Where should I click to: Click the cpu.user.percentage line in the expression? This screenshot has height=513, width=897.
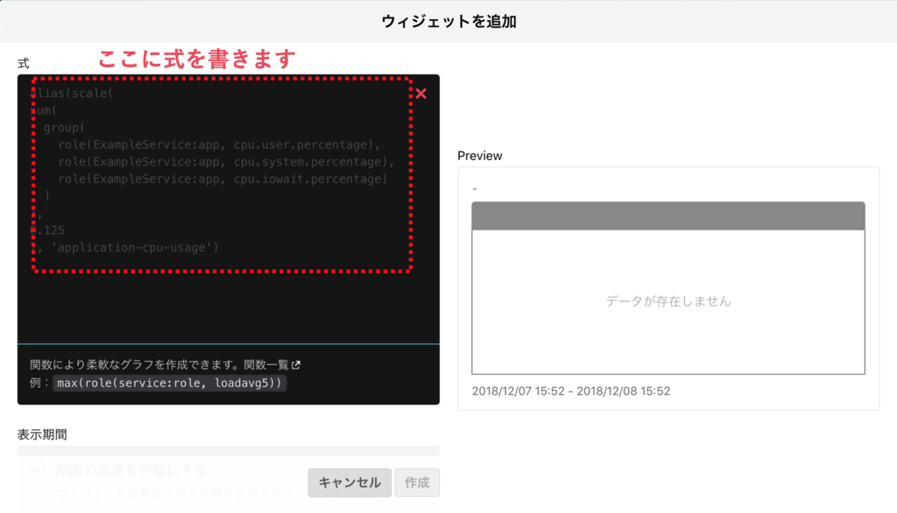click(219, 144)
